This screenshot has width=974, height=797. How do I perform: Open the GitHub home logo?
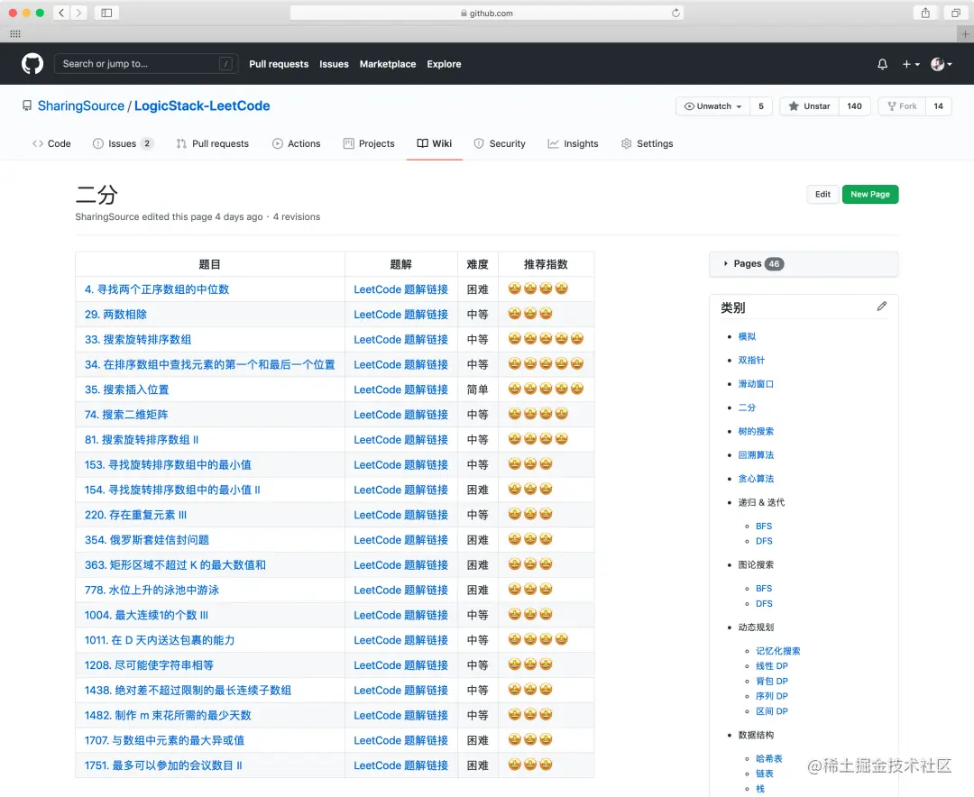(x=32, y=63)
